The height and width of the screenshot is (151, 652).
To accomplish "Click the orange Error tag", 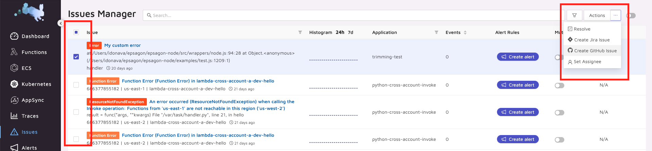I will pyautogui.click(x=94, y=45).
